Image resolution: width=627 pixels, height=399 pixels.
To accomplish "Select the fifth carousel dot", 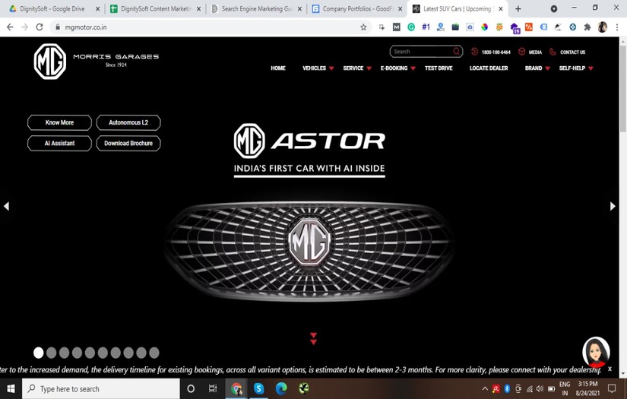I will 90,353.
